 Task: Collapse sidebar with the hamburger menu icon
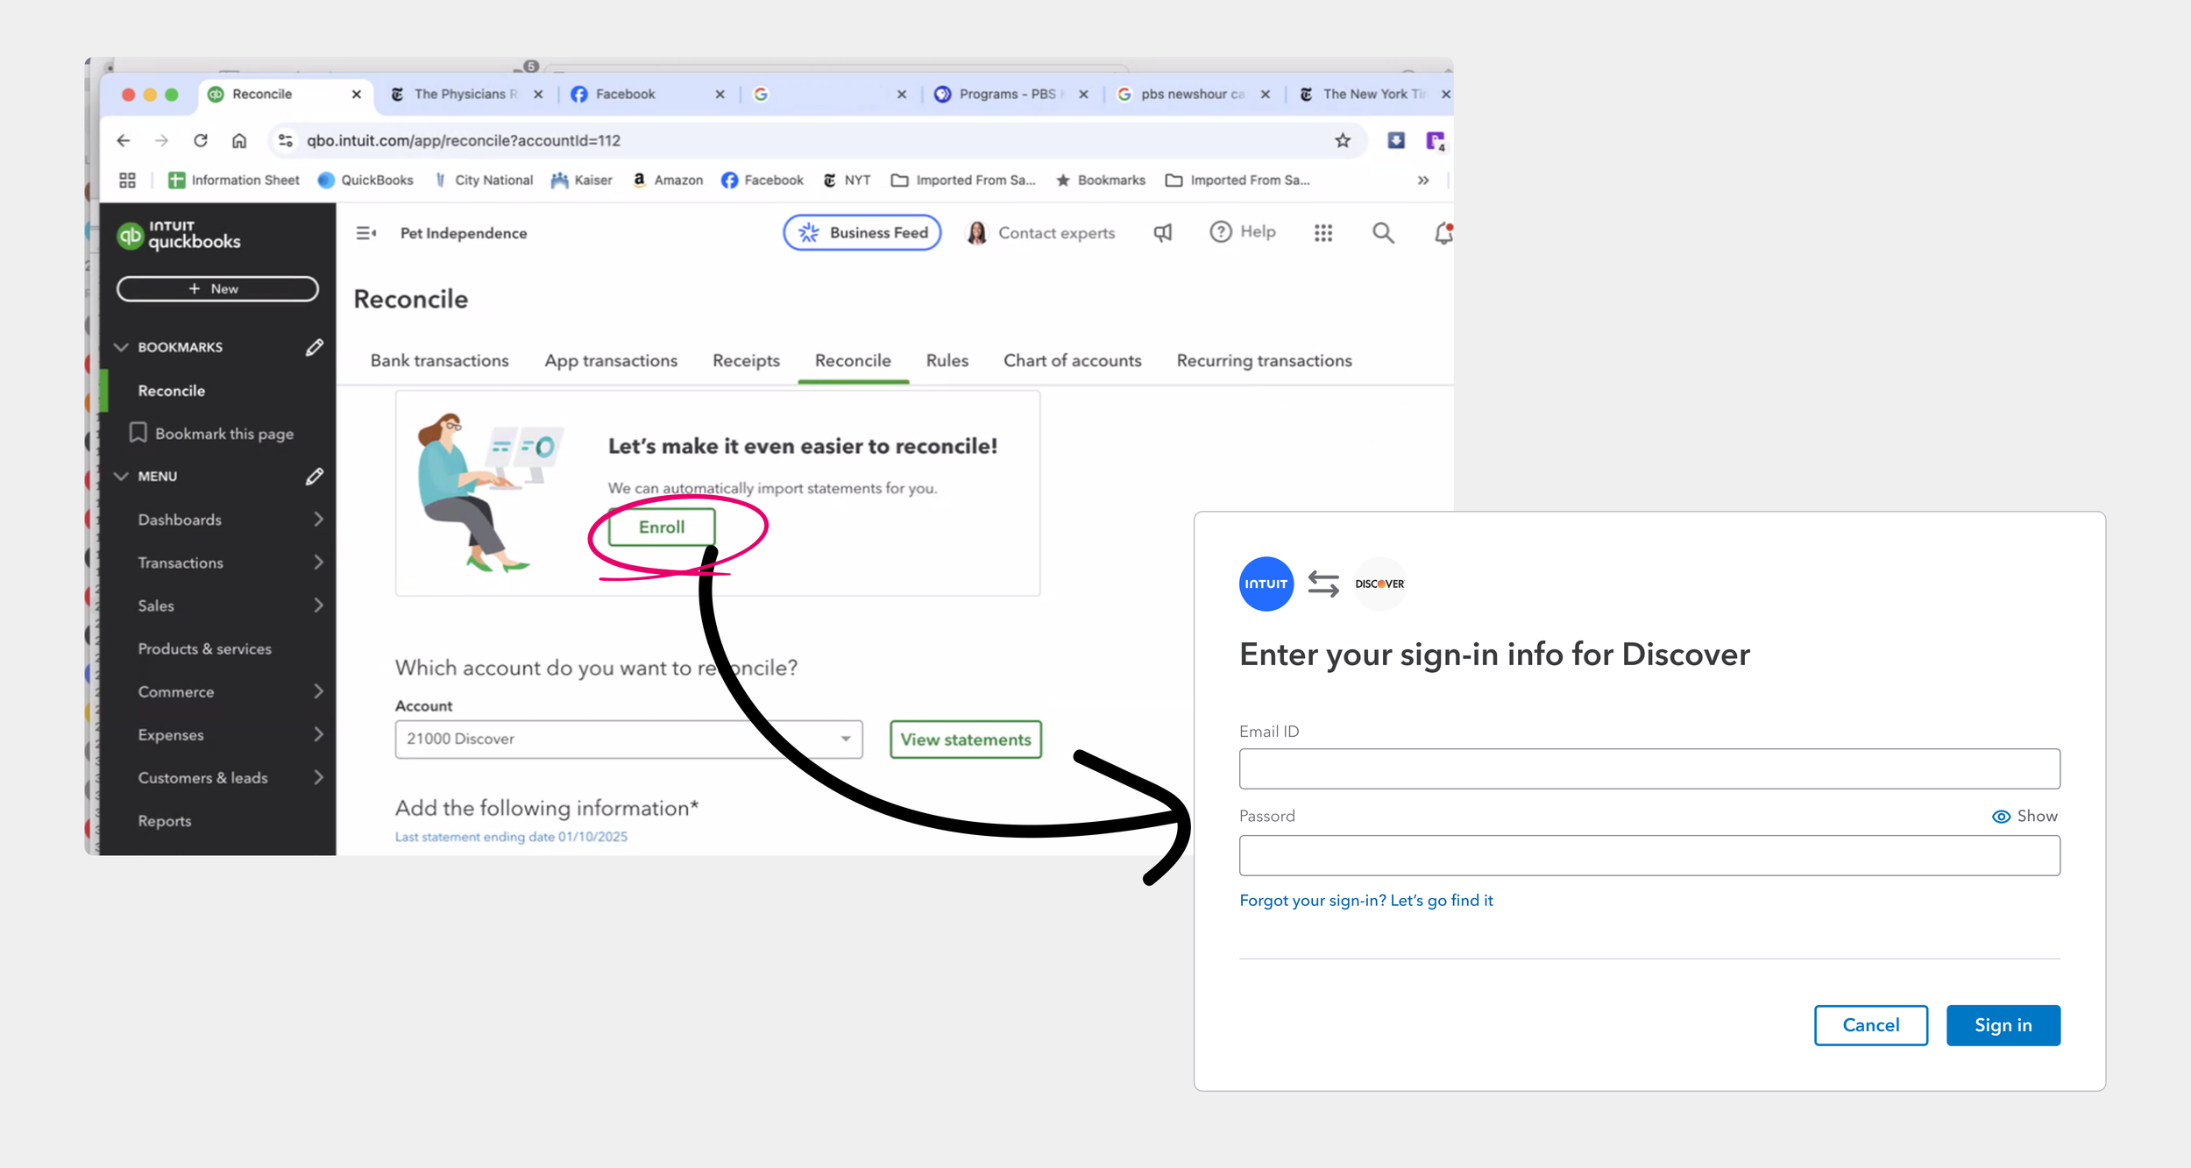(366, 233)
